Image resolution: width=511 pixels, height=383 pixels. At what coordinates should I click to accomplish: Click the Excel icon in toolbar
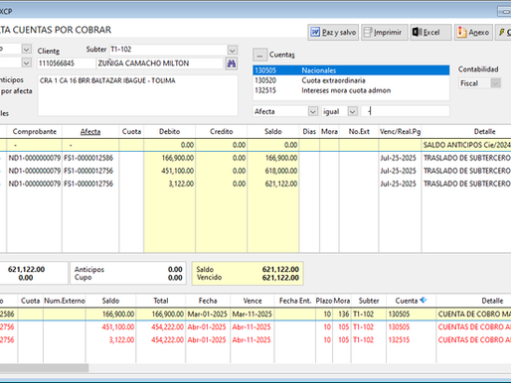(417, 32)
